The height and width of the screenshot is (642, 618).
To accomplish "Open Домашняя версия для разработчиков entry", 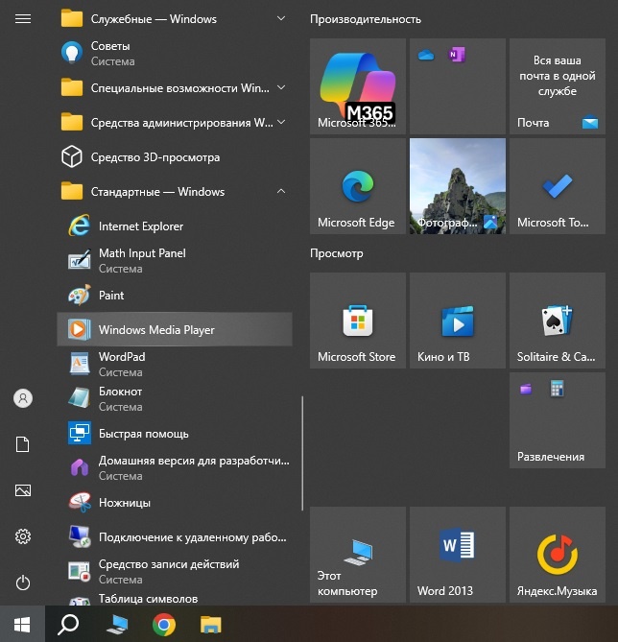I will coord(175,467).
